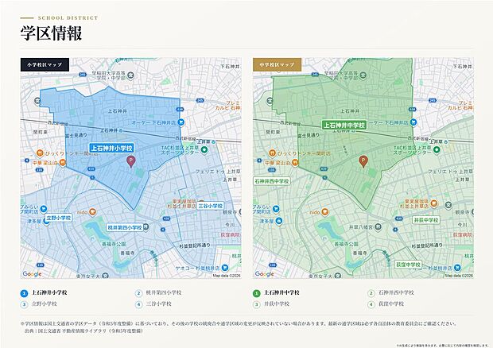Screen dimensions: 493x348
Task: Click 井荻中学校 label on the map
Action: (x=425, y=220)
